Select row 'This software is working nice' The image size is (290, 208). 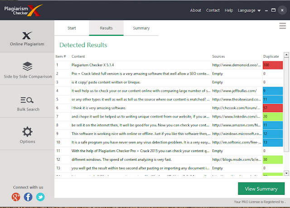point(169,134)
